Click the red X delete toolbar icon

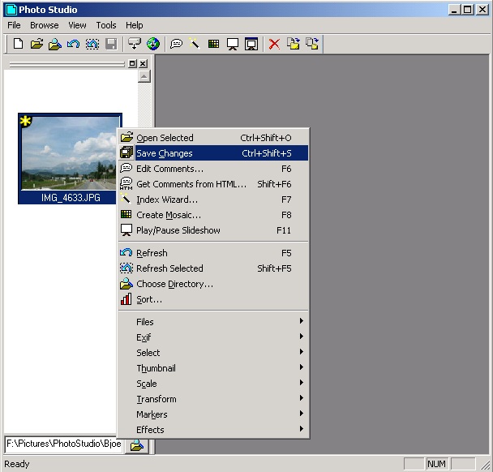pyautogui.click(x=275, y=44)
